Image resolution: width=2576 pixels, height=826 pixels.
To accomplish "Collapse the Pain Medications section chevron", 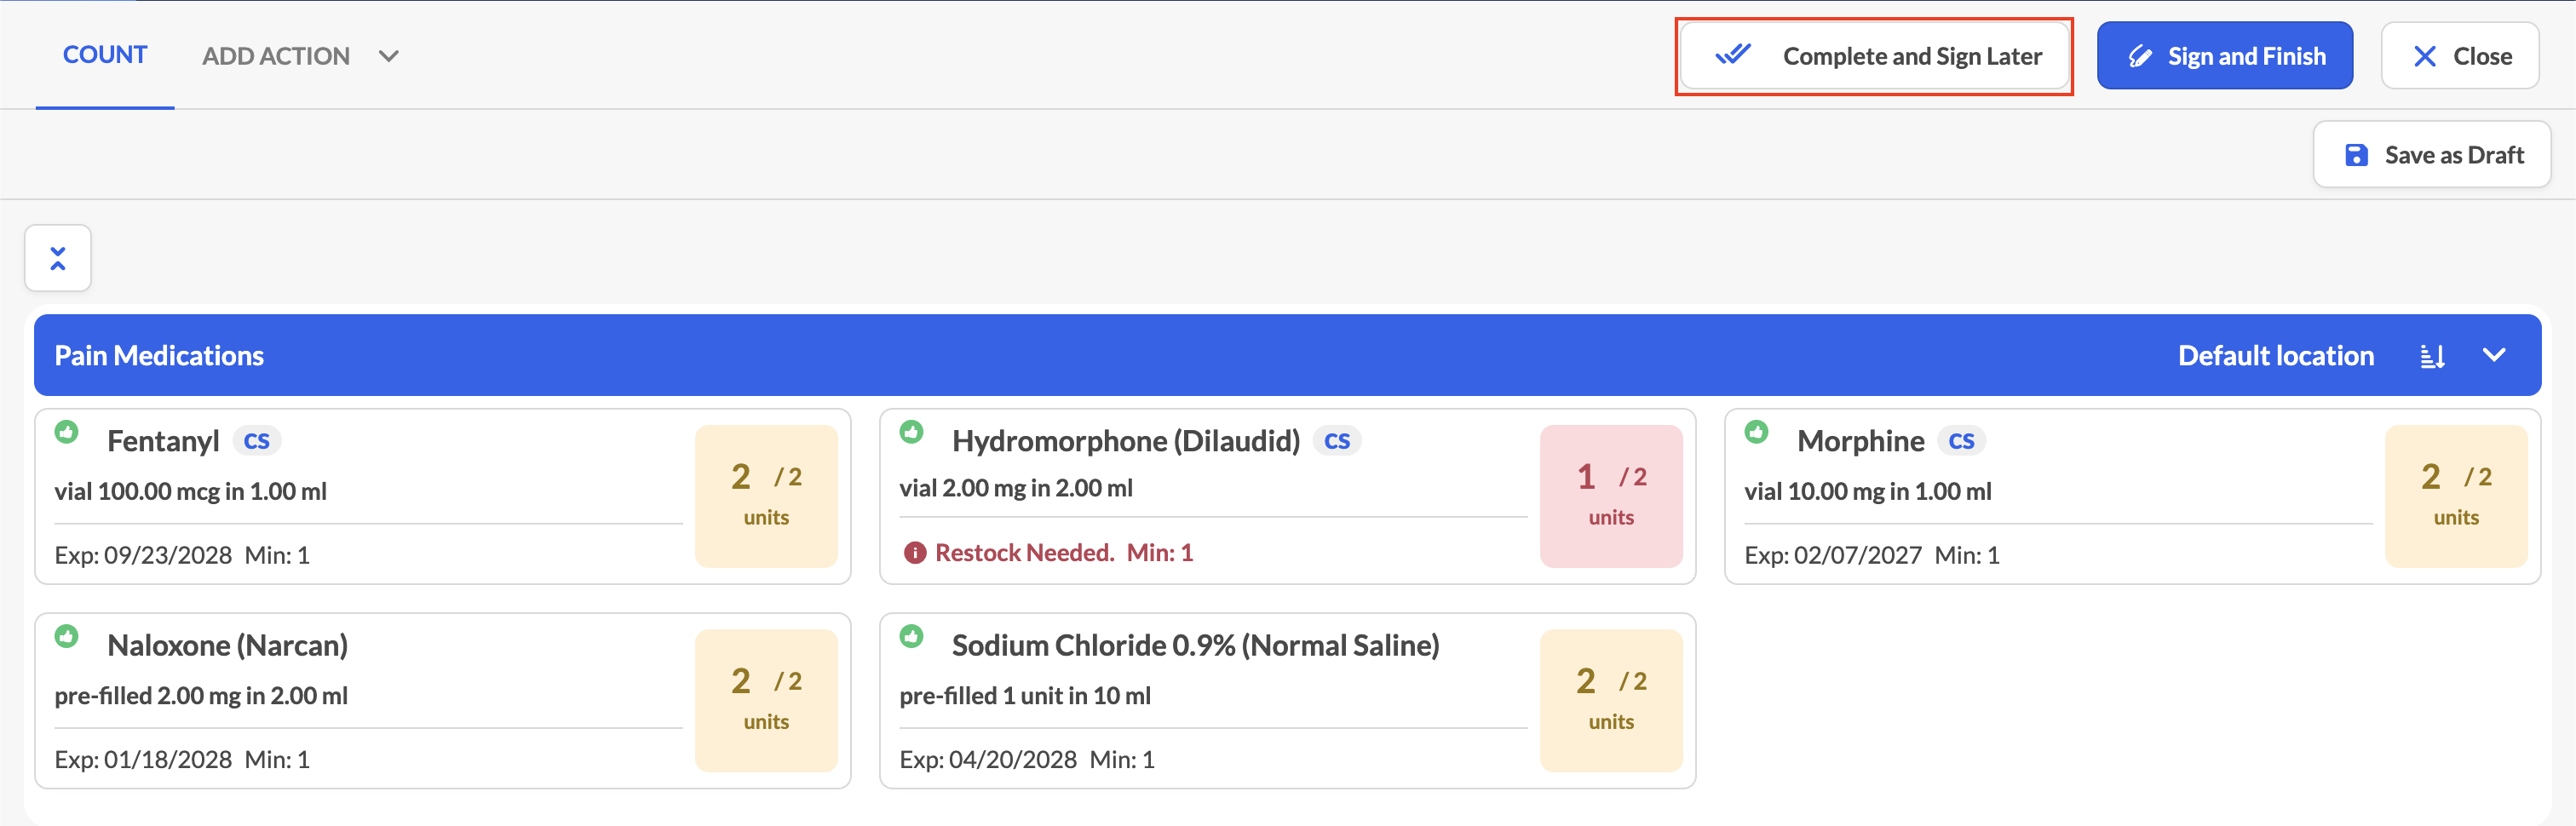I will tap(2494, 355).
